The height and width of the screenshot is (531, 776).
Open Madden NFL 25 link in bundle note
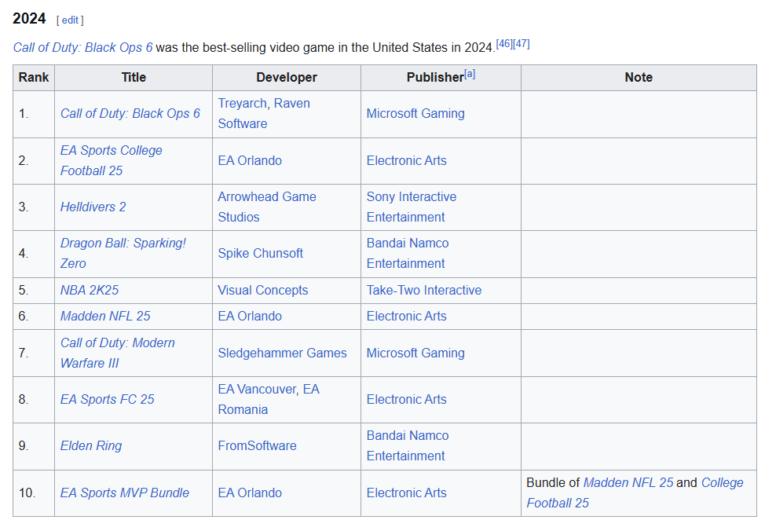[x=628, y=483]
